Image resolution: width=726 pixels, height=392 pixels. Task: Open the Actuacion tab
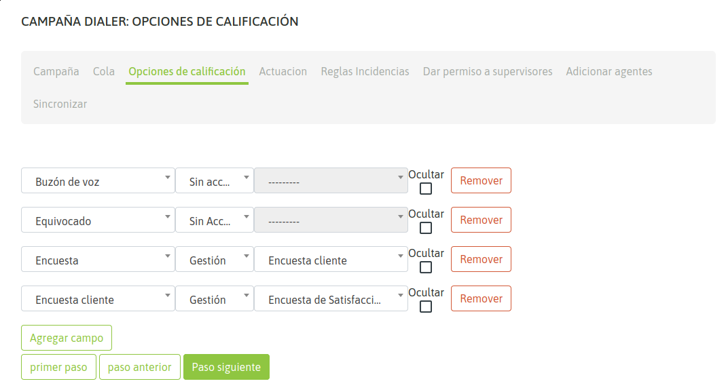[283, 71]
